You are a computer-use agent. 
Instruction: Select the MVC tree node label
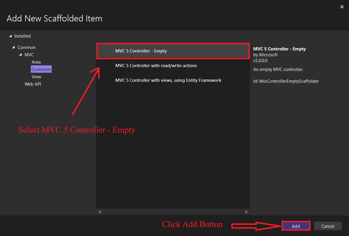coord(29,55)
